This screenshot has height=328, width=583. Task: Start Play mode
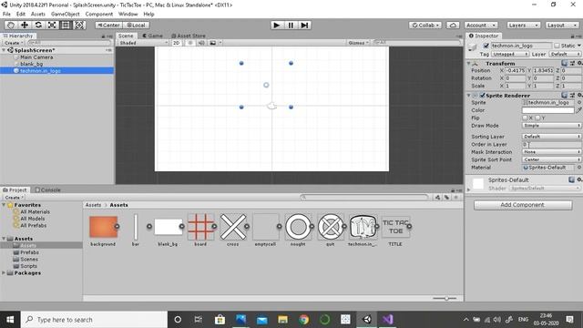pos(276,25)
